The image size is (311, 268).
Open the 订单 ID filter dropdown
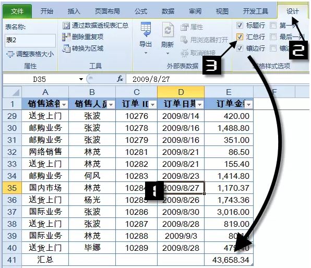click(x=153, y=104)
